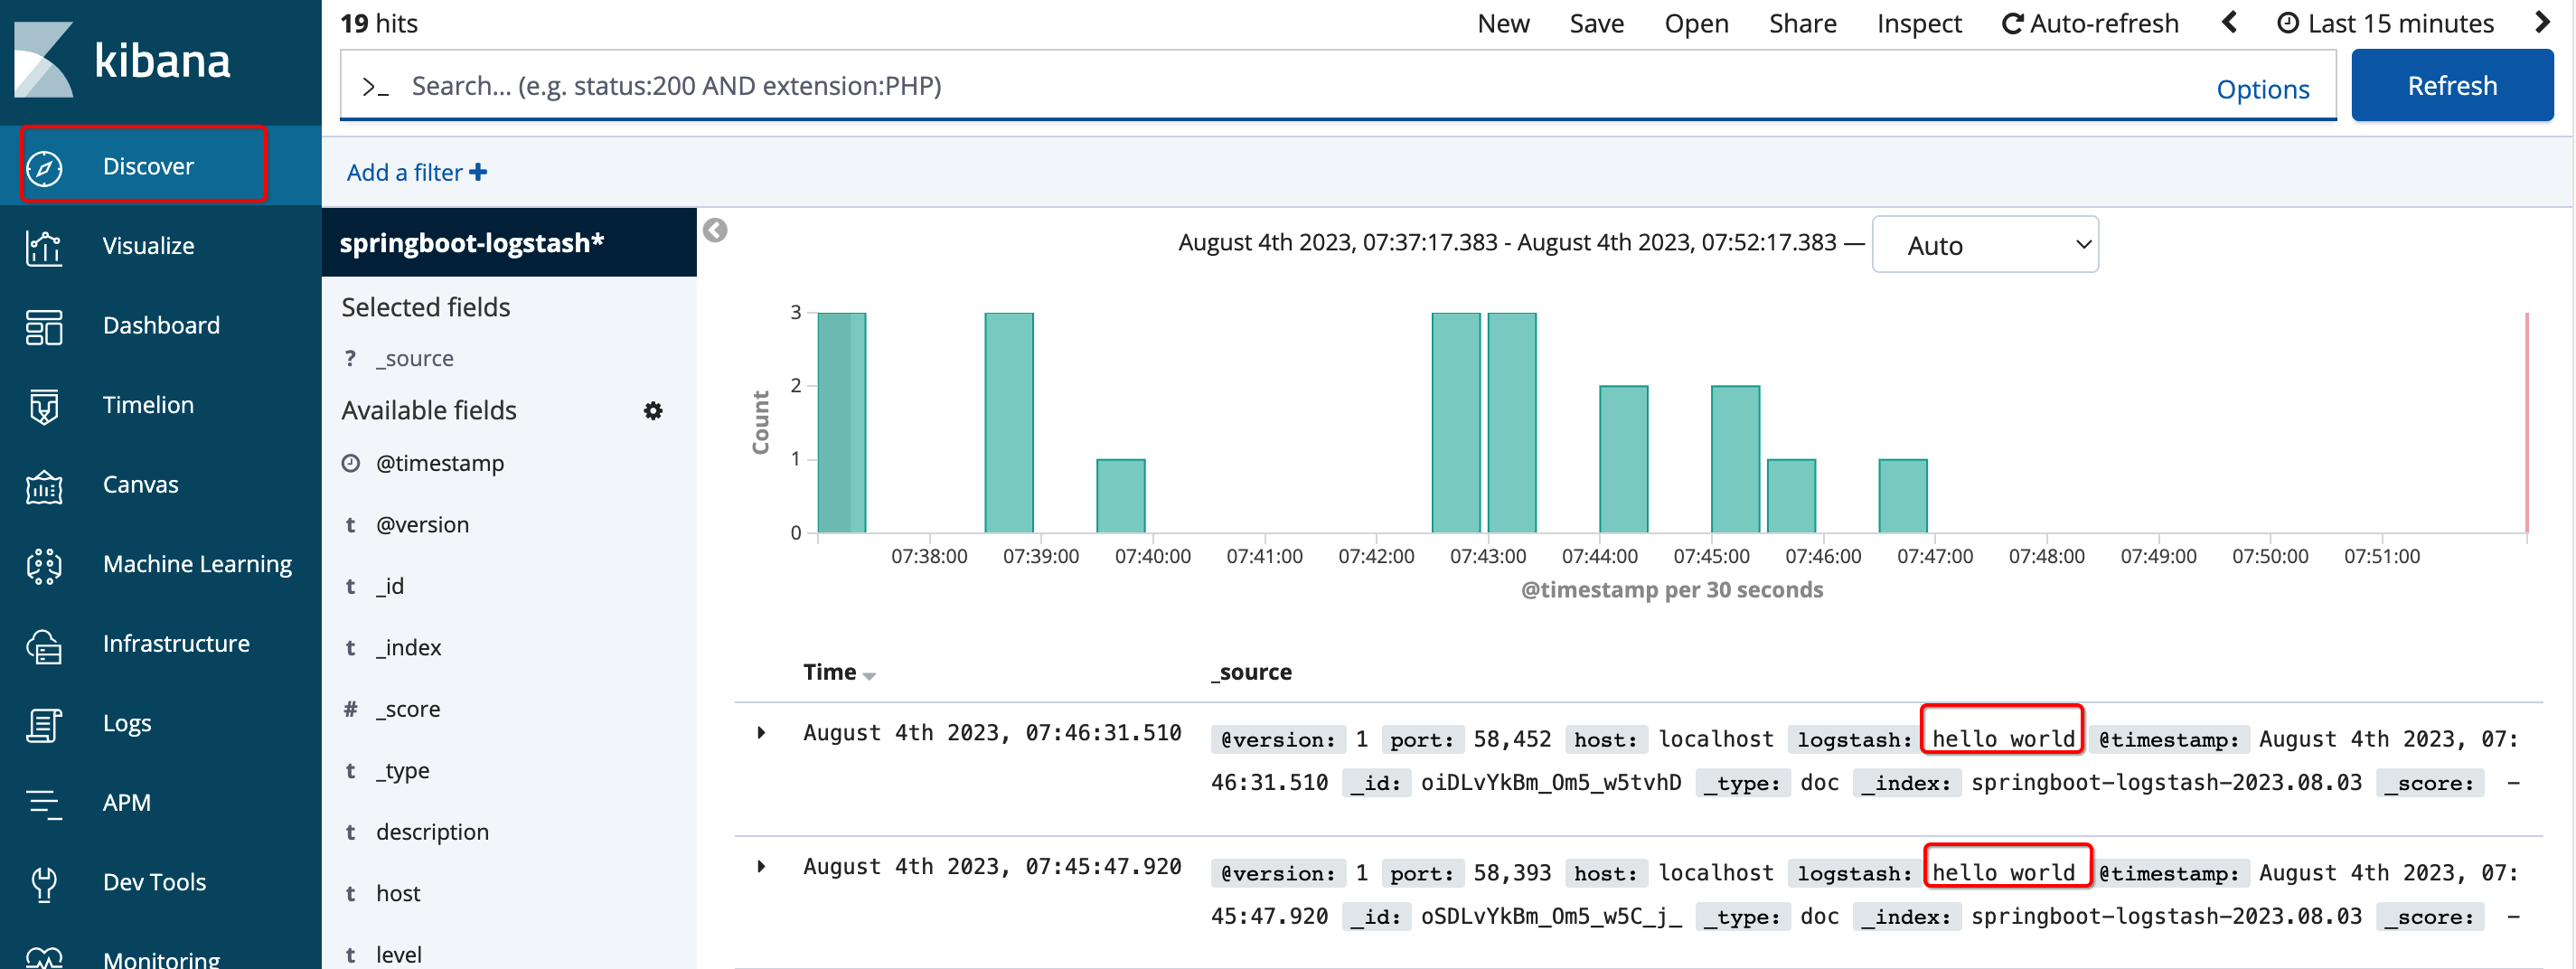
Task: Click the plus icon beside Add a filter
Action: 478,172
